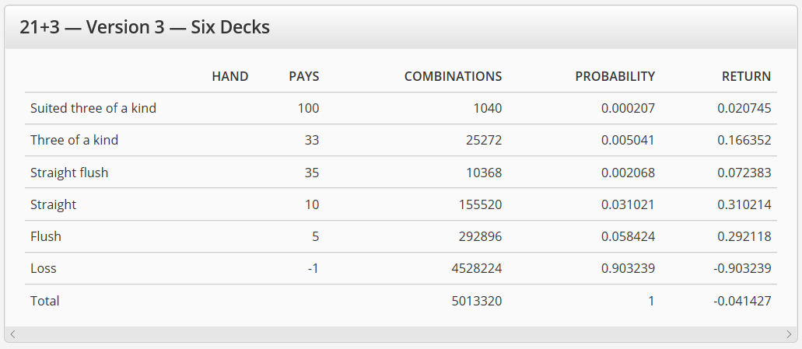Image resolution: width=802 pixels, height=349 pixels.
Task: Click the '21+3 — Version 3 — Six Decks' title
Action: pos(145,27)
